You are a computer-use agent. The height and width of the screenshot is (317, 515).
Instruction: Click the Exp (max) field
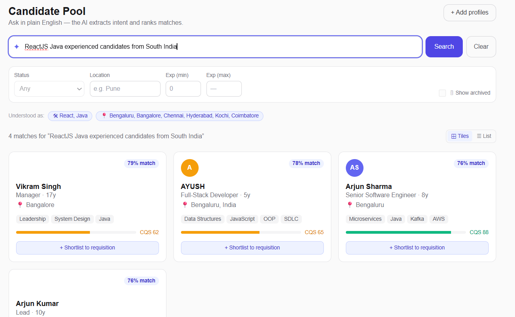[224, 89]
